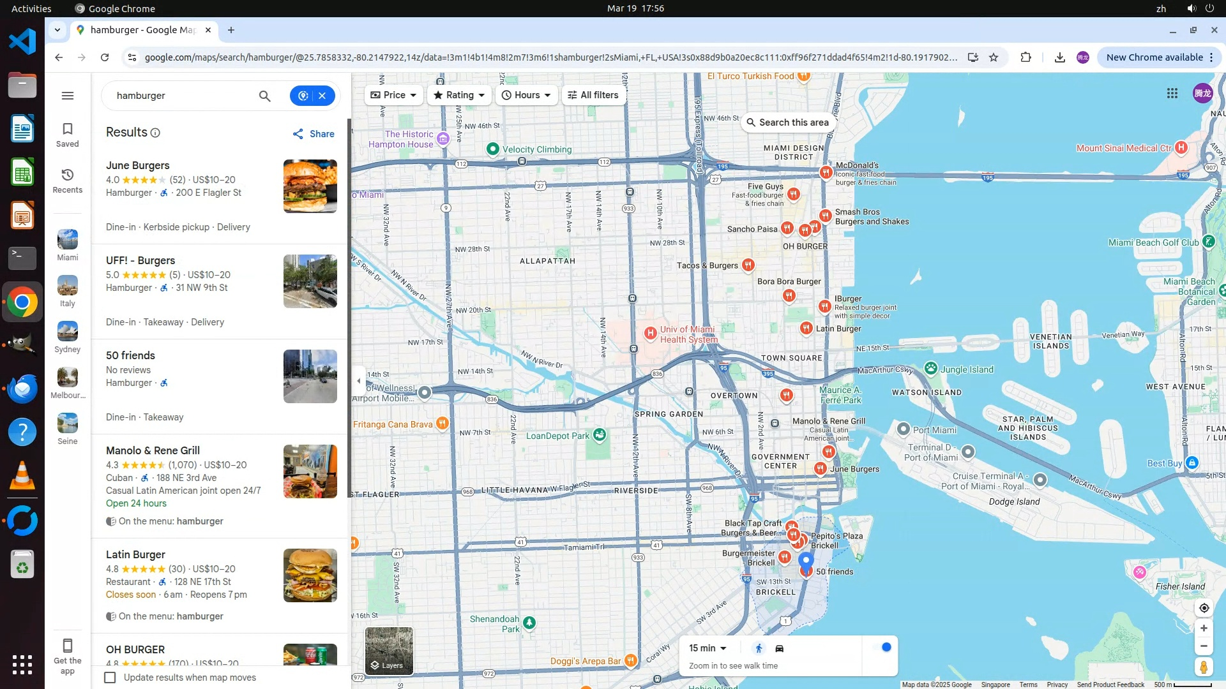Select driving mode car icon
The image size is (1226, 689).
pyautogui.click(x=779, y=648)
